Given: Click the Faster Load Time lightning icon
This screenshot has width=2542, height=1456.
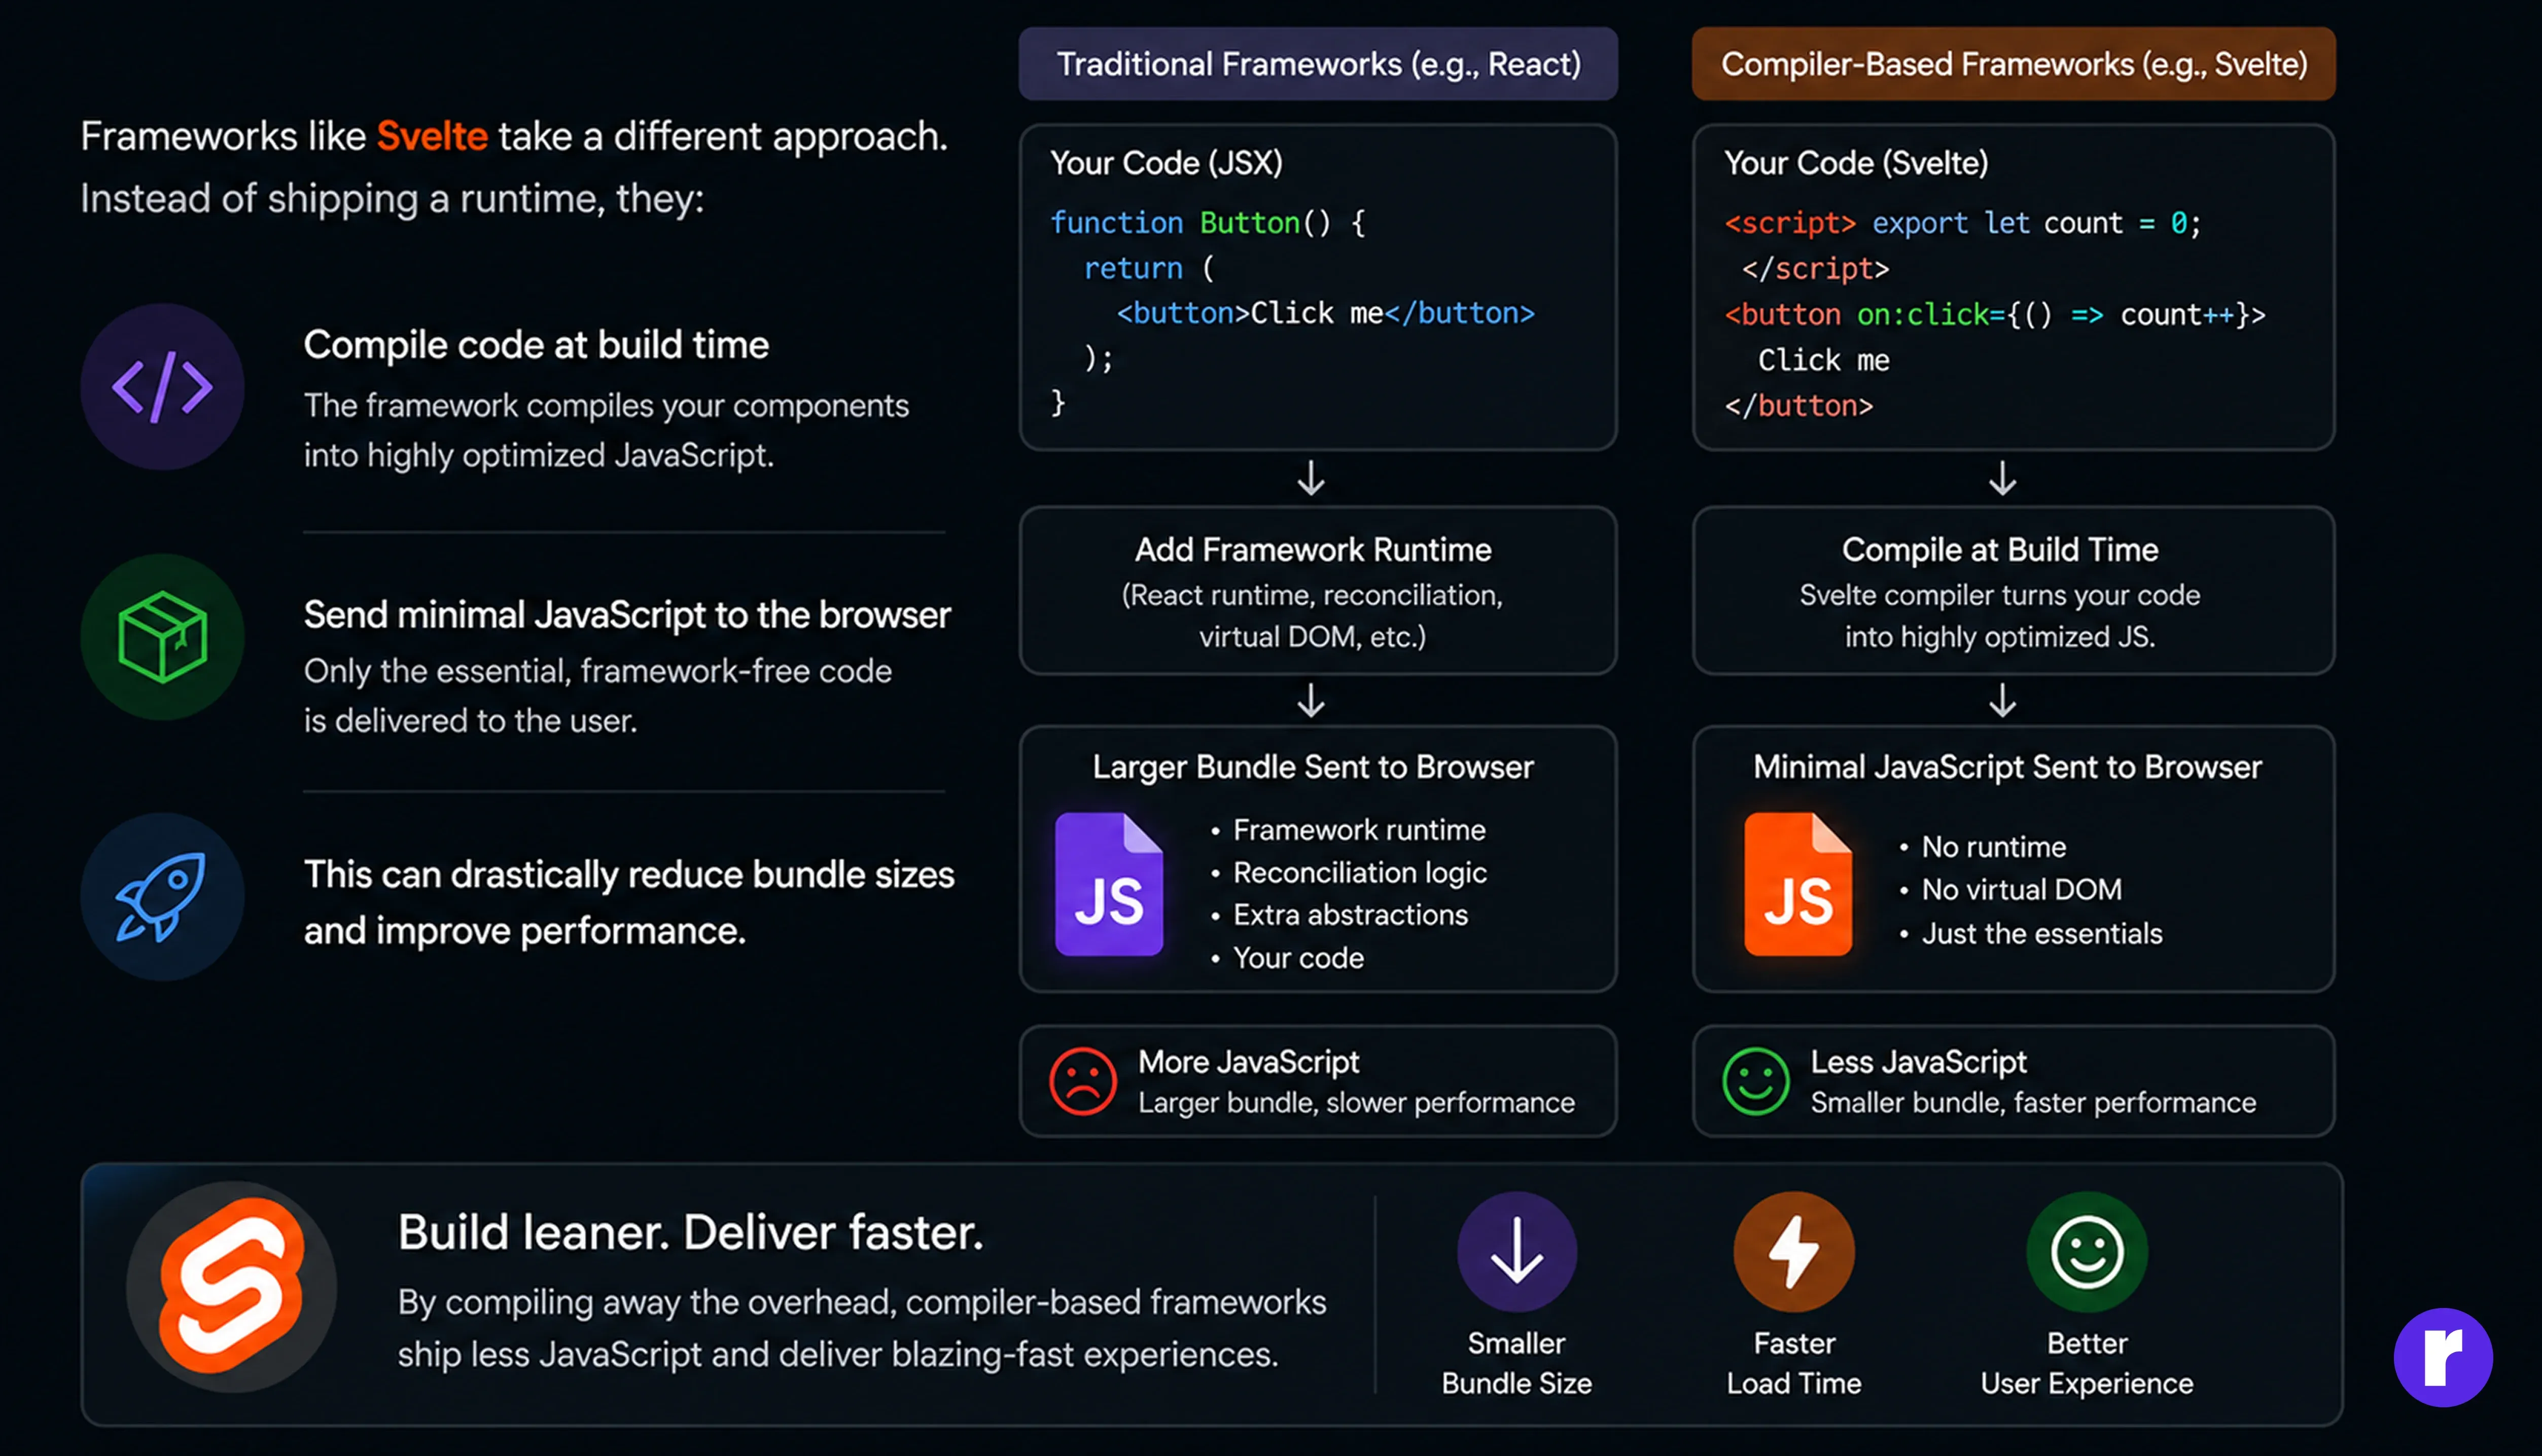Looking at the screenshot, I should tap(1794, 1251).
